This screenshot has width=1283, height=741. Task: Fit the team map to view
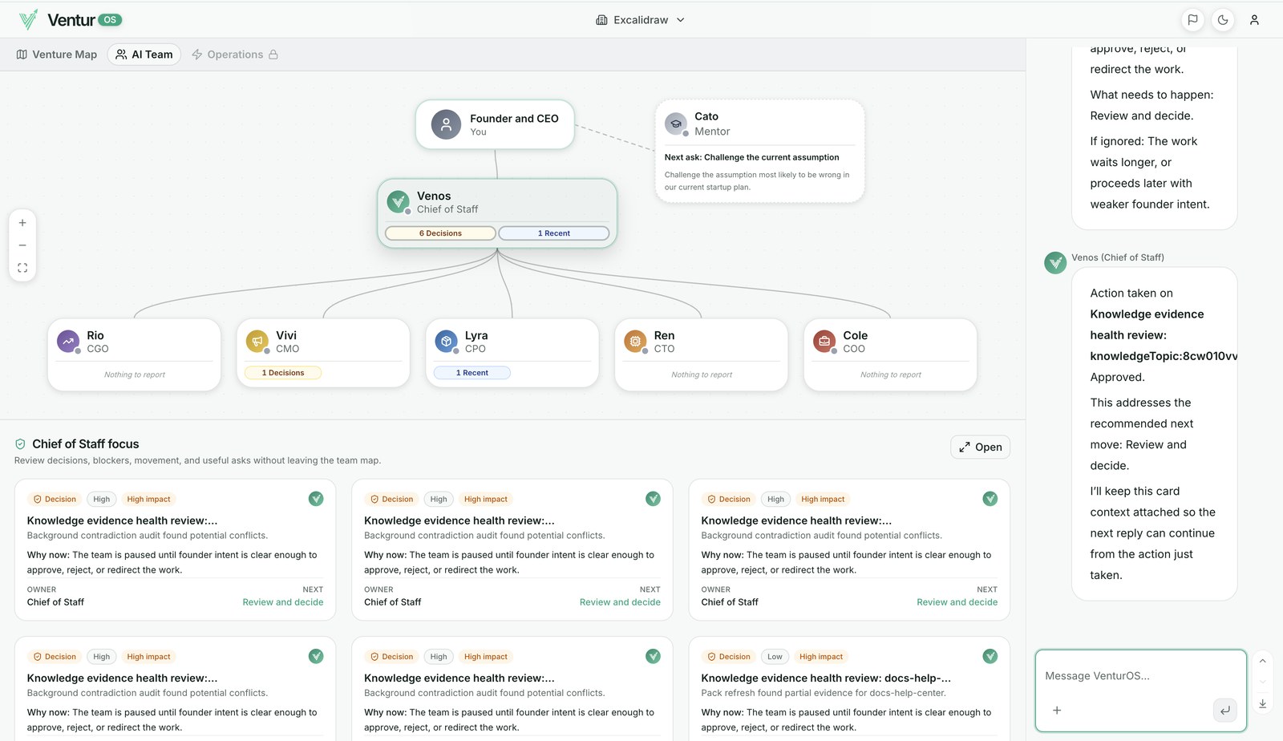22,268
